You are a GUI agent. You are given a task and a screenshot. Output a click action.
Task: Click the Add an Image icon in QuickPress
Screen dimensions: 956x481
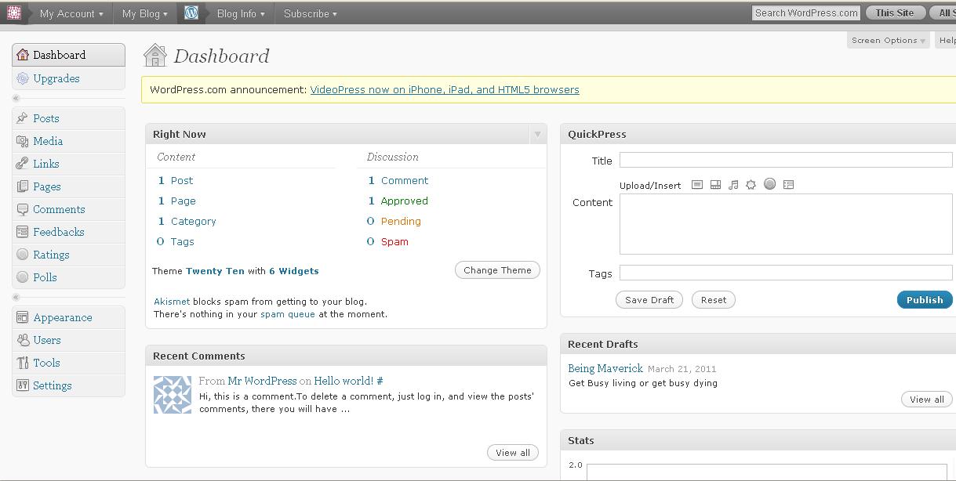(697, 185)
